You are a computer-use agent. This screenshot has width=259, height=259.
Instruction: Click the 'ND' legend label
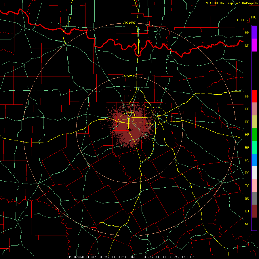pyautogui.click(x=247, y=224)
